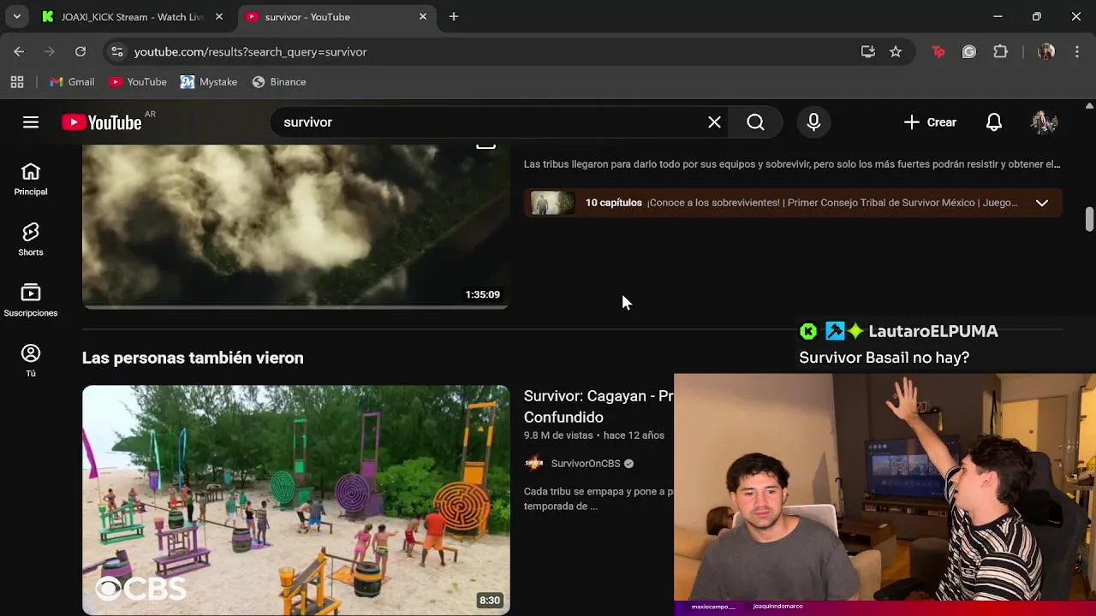Close the JOAXI_KICK Stream tab

point(219,17)
